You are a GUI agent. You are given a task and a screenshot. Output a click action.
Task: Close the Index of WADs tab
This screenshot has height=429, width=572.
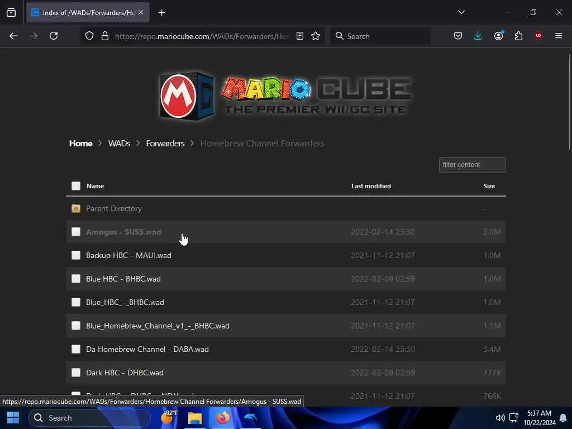(x=141, y=12)
